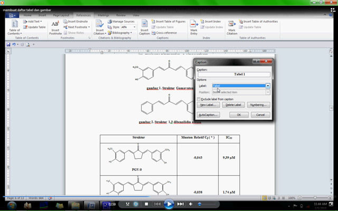Click Insert Endnote
Image resolution: width=338 pixels, height=211 pixels.
[x=76, y=22]
